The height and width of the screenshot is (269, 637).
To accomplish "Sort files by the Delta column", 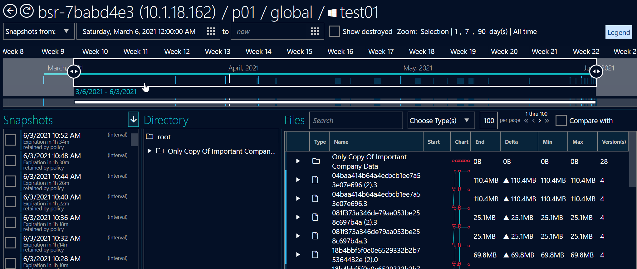I will (511, 142).
